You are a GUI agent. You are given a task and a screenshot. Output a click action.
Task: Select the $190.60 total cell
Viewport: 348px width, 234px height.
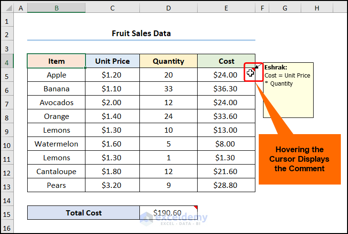point(169,213)
